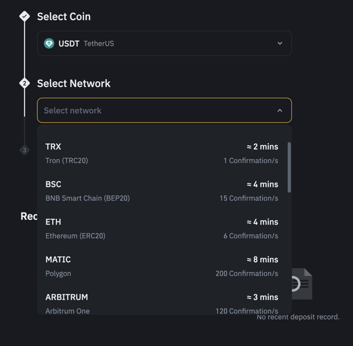Click the empty deposit record document icon
353x346 pixels.
point(302,284)
